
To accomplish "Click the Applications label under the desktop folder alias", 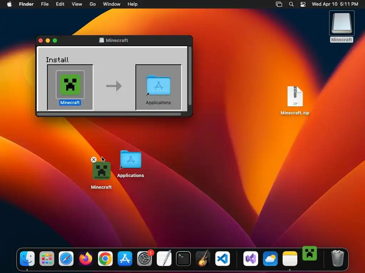I will pos(130,176).
